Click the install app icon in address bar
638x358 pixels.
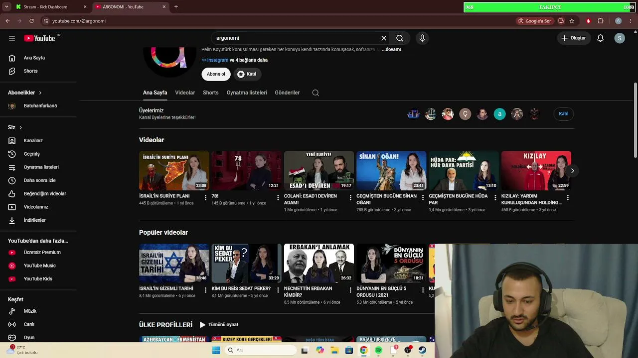(561, 21)
